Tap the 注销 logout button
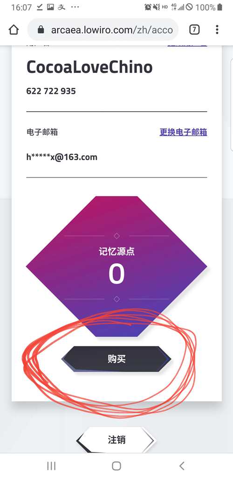This screenshot has width=233, height=480. pyautogui.click(x=116, y=440)
